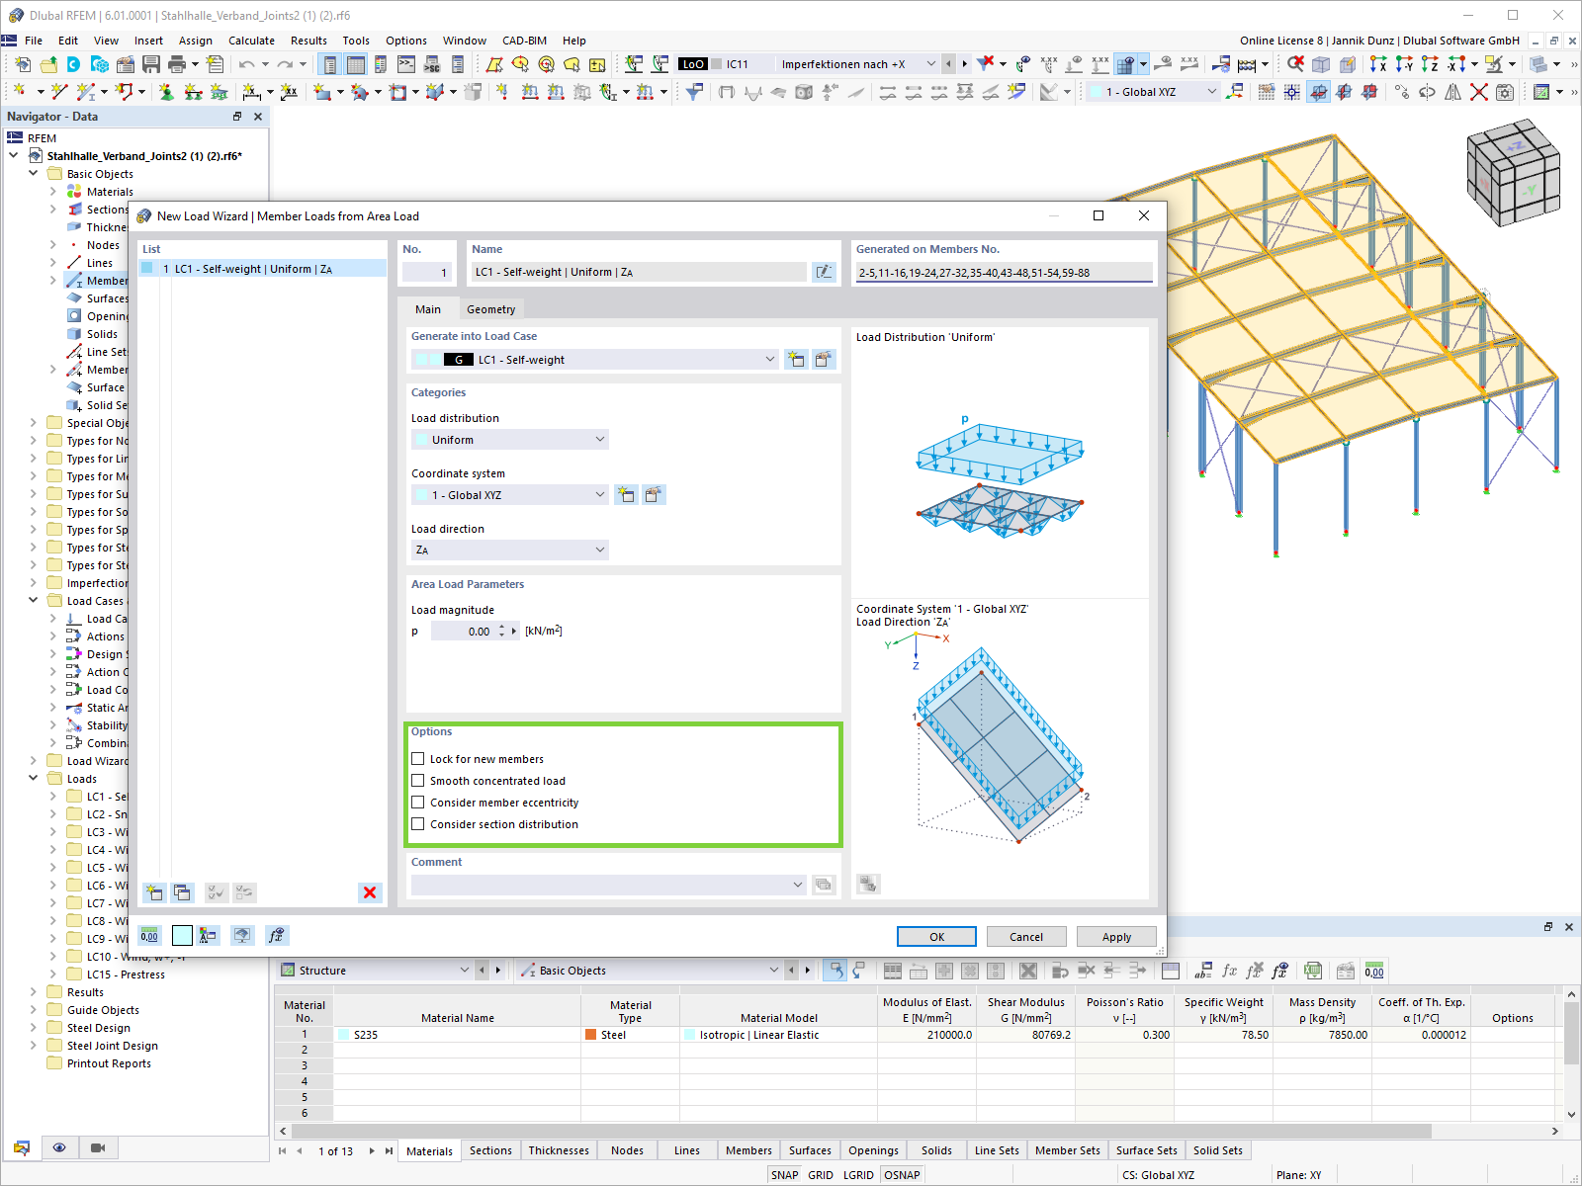The image size is (1582, 1186).
Task: Edit coordinate system icon beside Global XYZ
Action: 653,494
